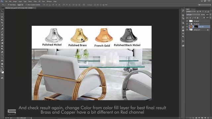Select the Crop tool
Image resolution: width=212 pixels, height=119 pixels.
tap(2, 23)
